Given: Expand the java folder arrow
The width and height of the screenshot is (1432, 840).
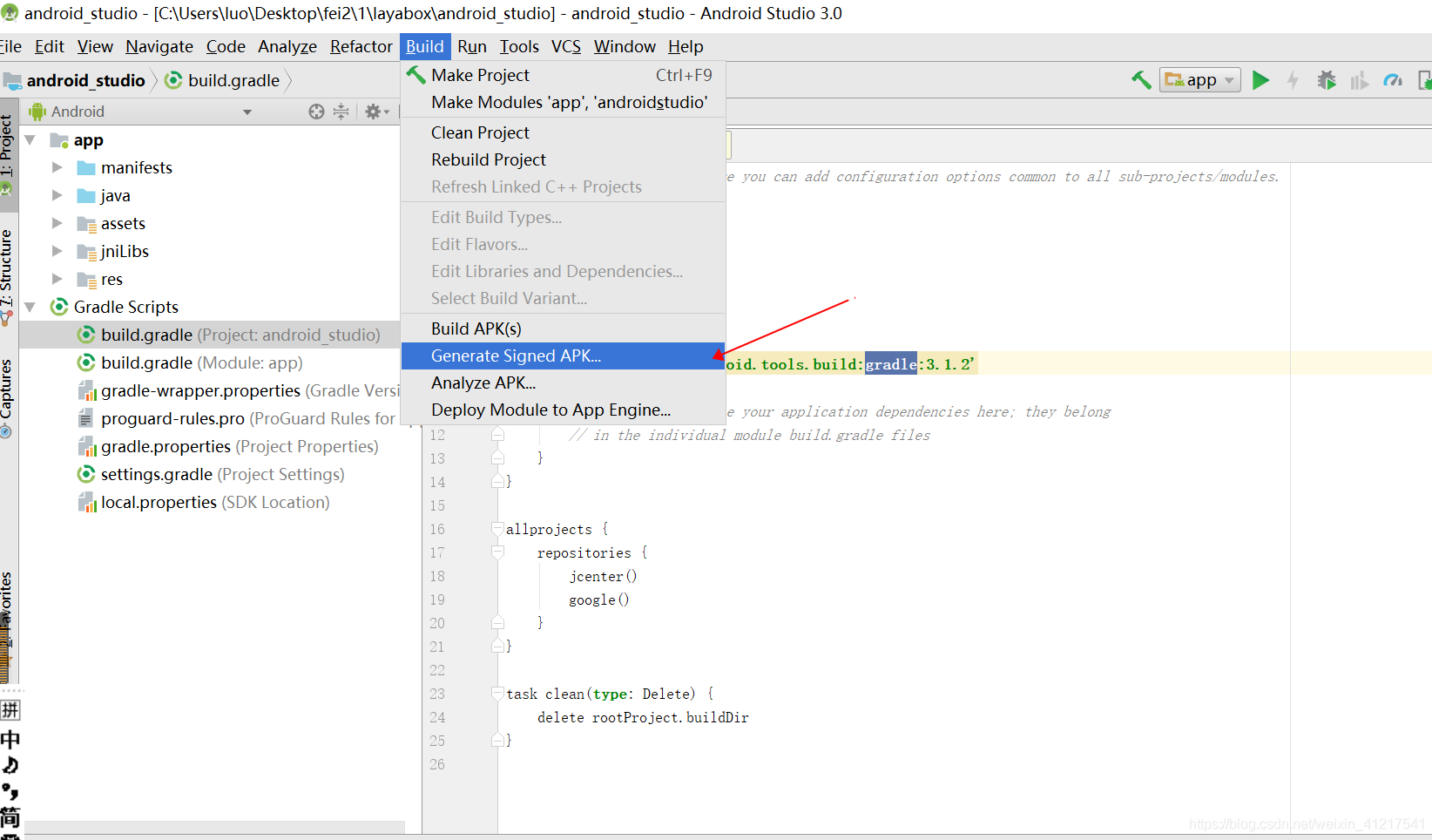Looking at the screenshot, I should (x=57, y=195).
